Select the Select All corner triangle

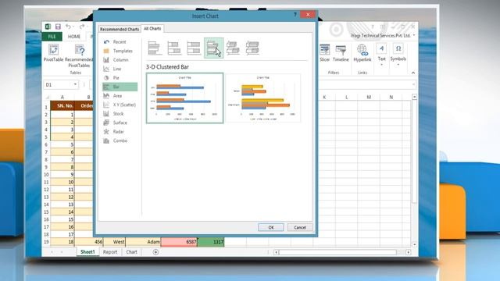click(x=47, y=97)
